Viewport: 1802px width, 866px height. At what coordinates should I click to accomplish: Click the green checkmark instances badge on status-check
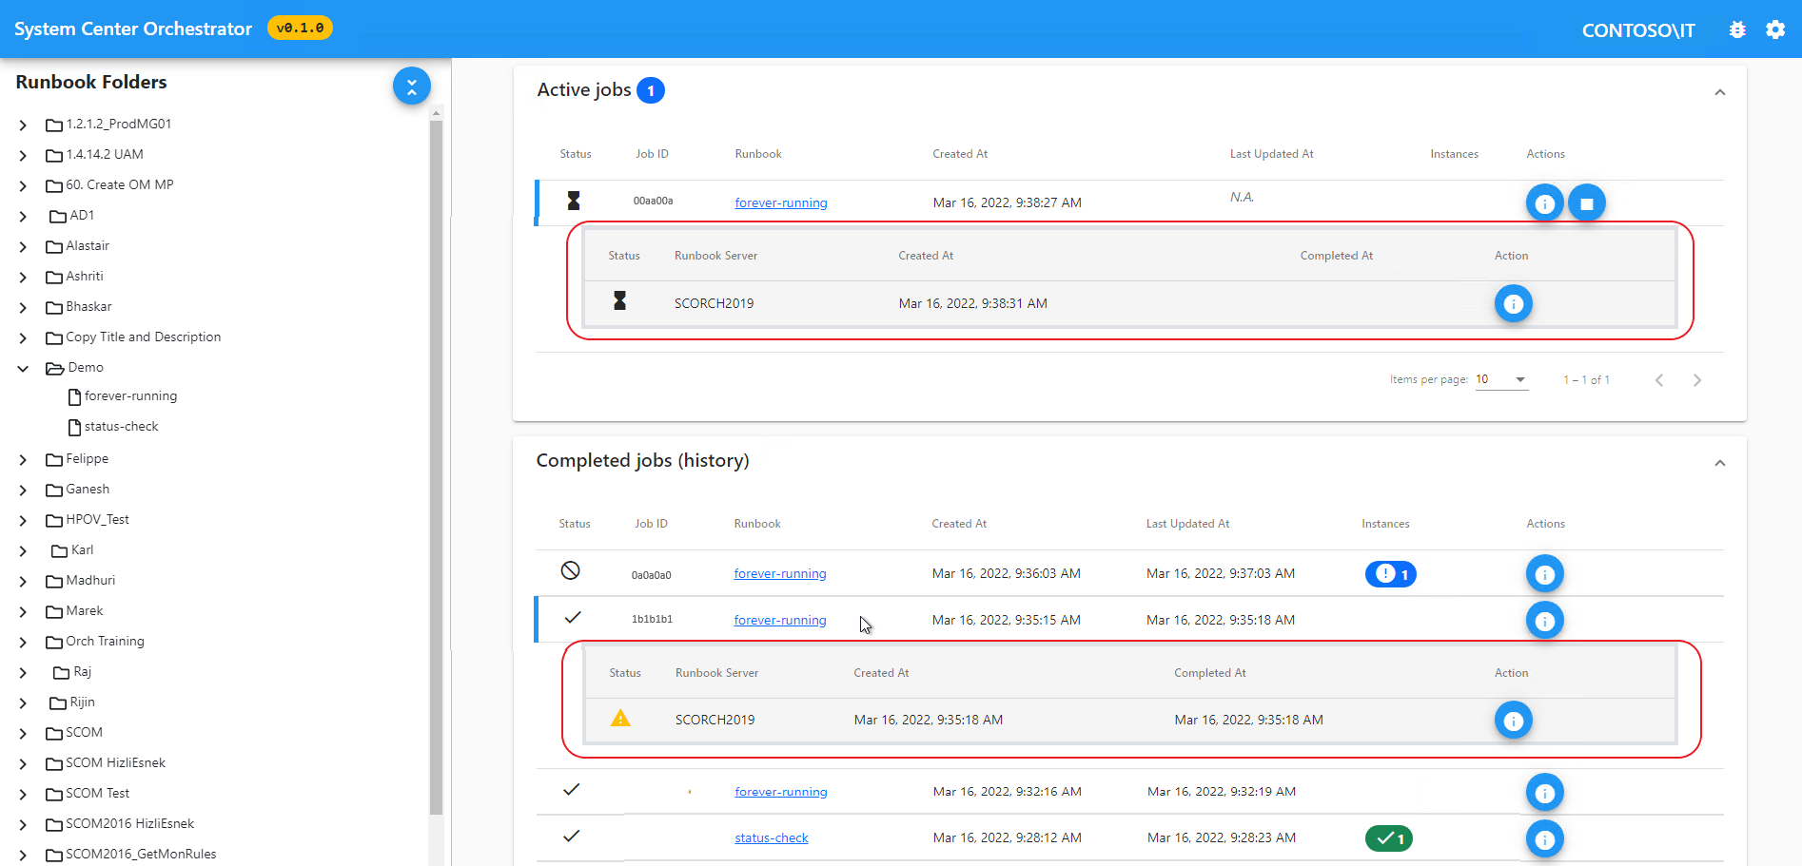coord(1388,838)
